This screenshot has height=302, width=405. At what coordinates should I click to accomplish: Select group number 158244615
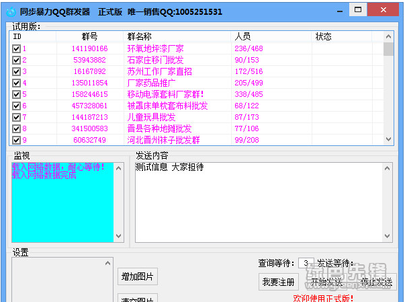(89, 94)
